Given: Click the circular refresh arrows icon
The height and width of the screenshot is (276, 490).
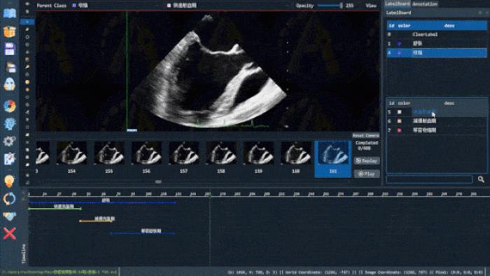Looking at the screenshot, I should point(9,199).
